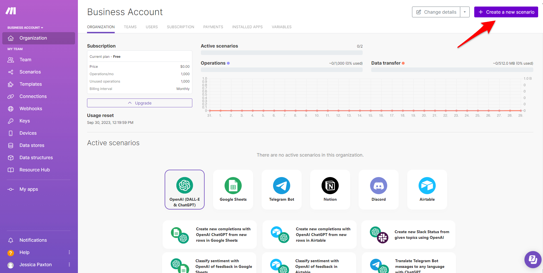Open Classify sentiment in Google Sheets template
This screenshot has height=273, width=543.
coord(209,263)
